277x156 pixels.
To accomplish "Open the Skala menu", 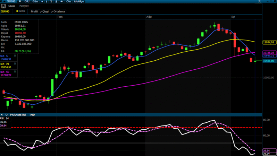I will click(11, 6).
